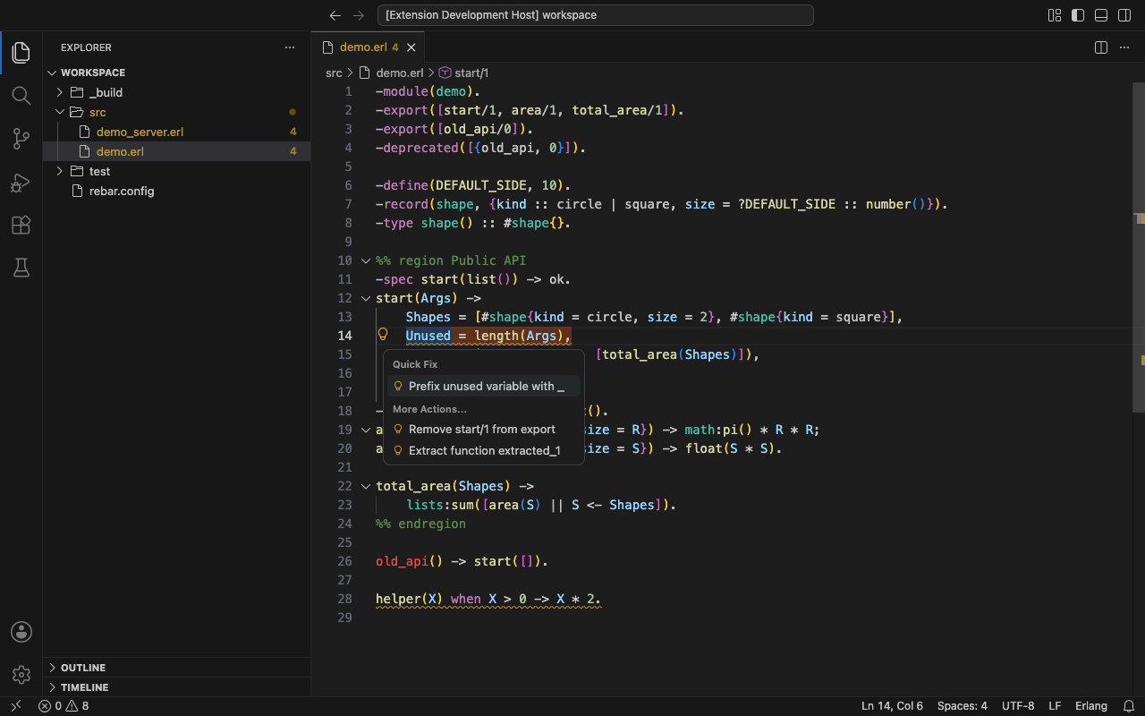Viewport: 1145px width, 716px height.
Task: Toggle Secondary Side Bar visibility
Action: (x=1124, y=15)
